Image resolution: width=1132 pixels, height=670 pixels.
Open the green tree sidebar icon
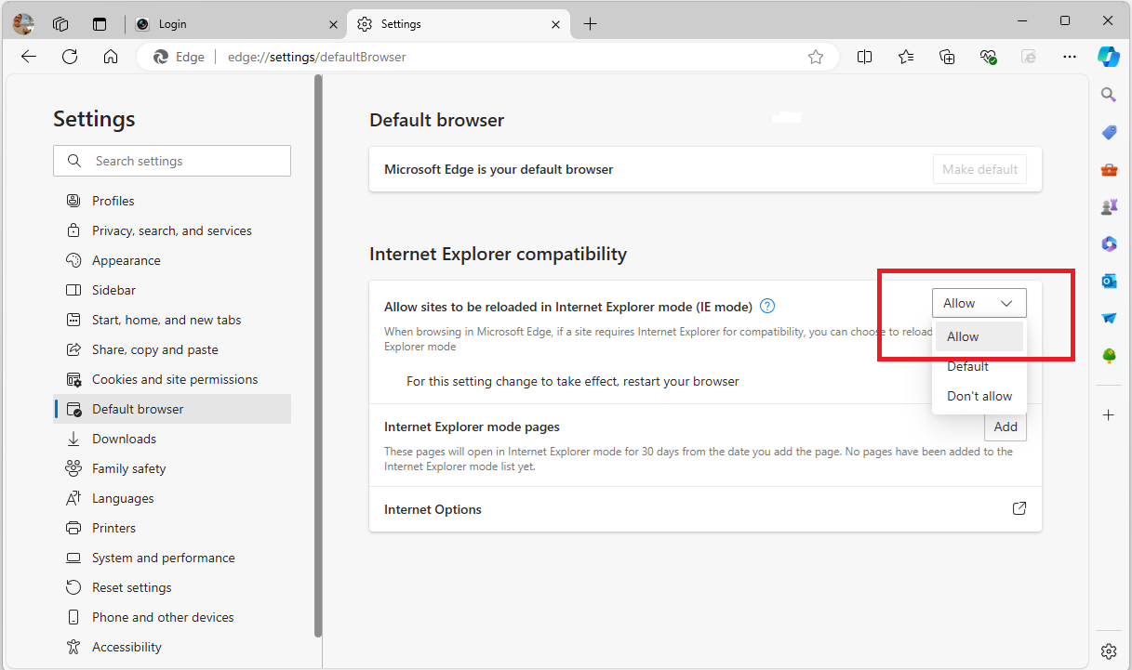click(1109, 355)
